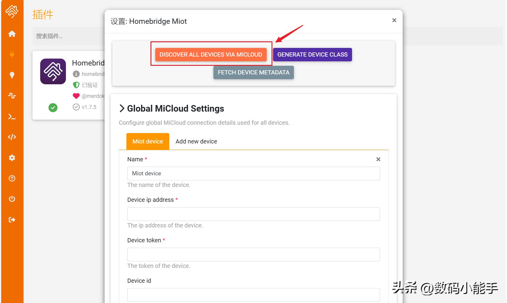The image size is (507, 303).
Task: Open the Accessories lightbulb icon
Action: 12,75
